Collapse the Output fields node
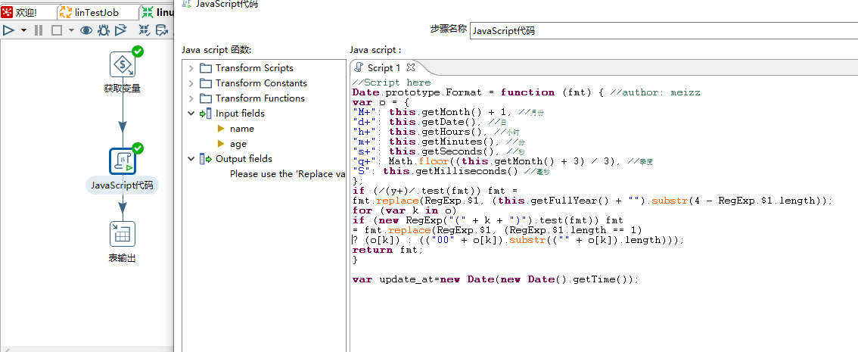Screen dimensions: 858x352 coord(191,159)
